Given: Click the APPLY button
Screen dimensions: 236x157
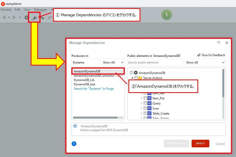Looking at the screenshot, I should point(200,143).
